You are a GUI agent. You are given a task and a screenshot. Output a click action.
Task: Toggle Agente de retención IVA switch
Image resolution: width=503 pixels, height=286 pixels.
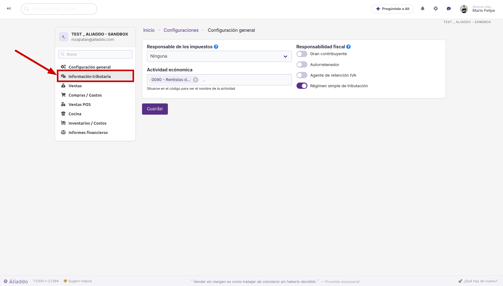(x=302, y=75)
